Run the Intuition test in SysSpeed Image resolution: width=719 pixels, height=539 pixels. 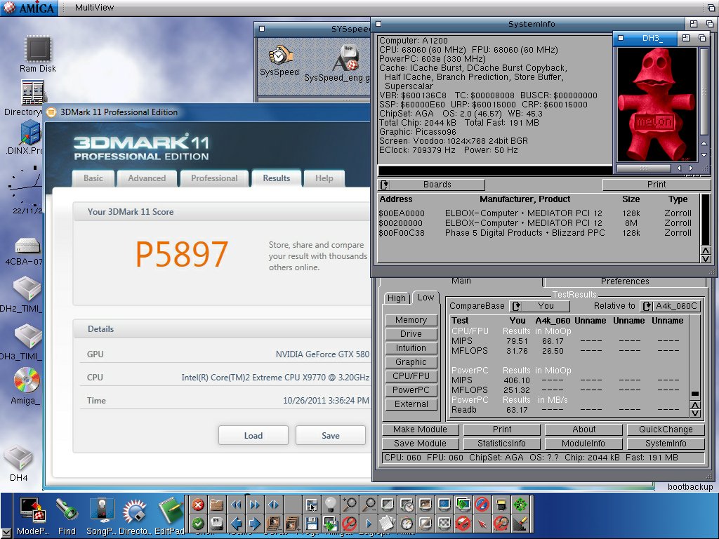pyautogui.click(x=411, y=348)
